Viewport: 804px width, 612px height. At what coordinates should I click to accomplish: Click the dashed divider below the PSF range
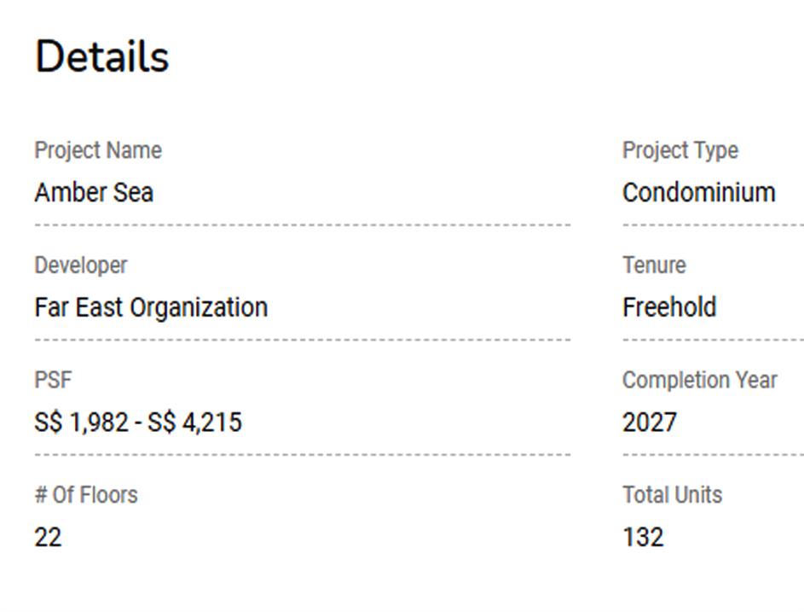(302, 455)
